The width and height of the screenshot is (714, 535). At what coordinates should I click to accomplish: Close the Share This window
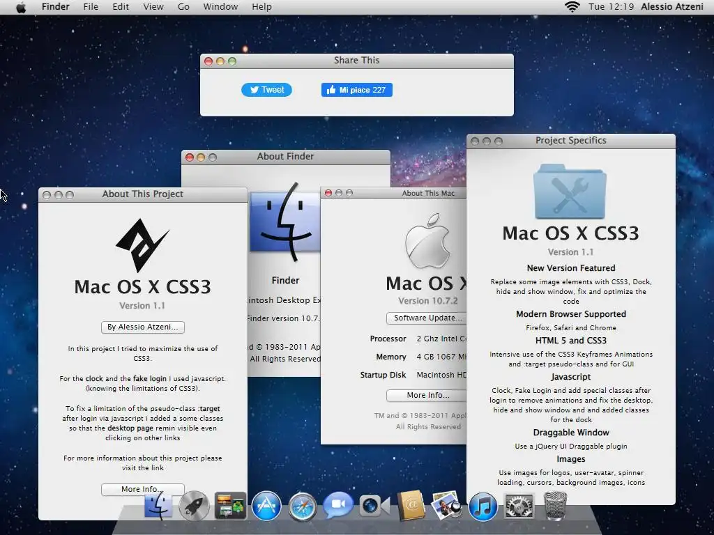pyautogui.click(x=208, y=61)
